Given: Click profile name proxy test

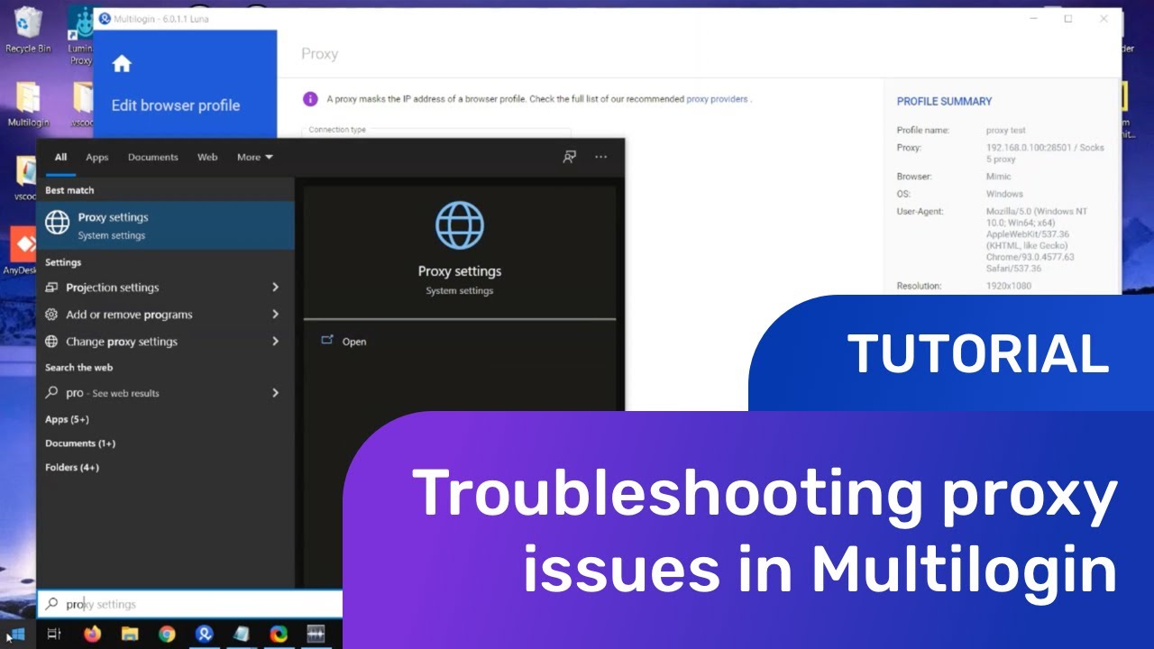Looking at the screenshot, I should (x=1006, y=131).
